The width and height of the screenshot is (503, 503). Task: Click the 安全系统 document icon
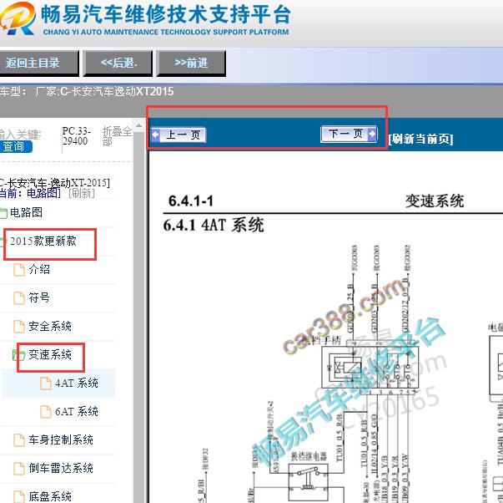(x=19, y=326)
